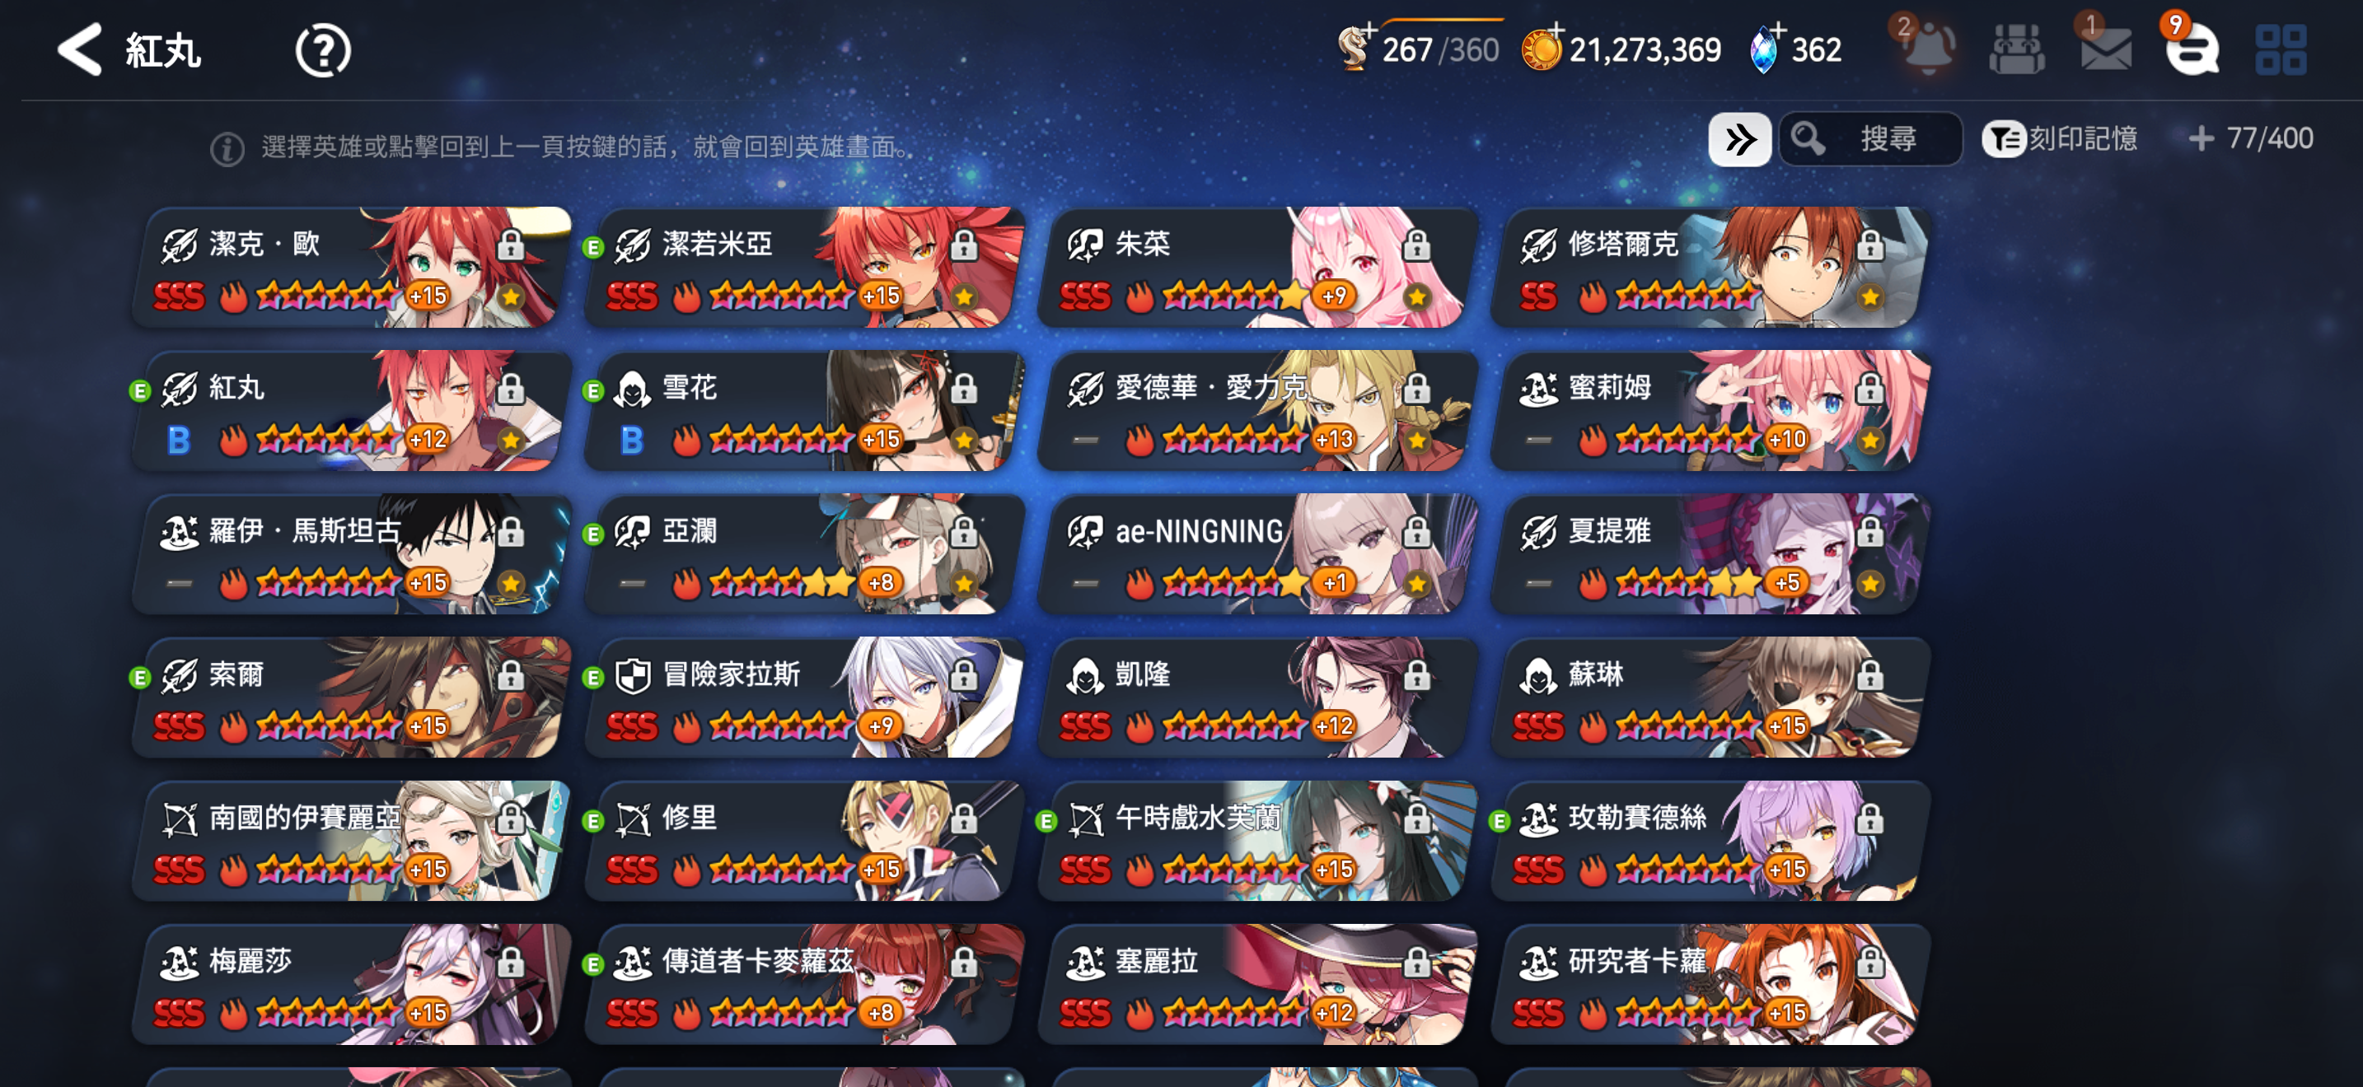Select the hero 冒險家拉斯
Image resolution: width=2363 pixels, height=1087 pixels.
pyautogui.click(x=802, y=698)
